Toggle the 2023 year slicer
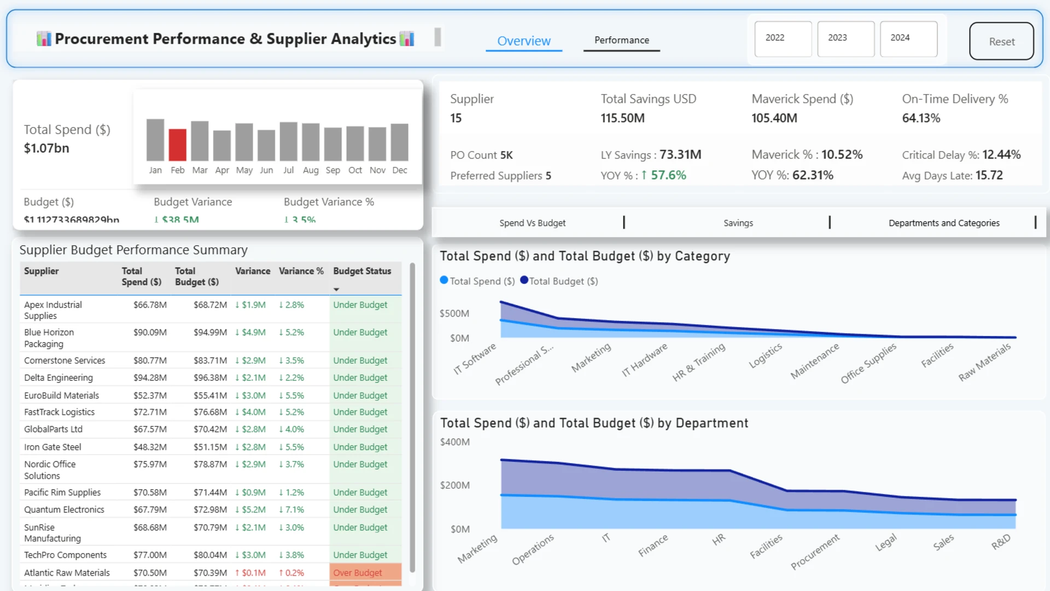Image resolution: width=1050 pixels, height=591 pixels. pos(846,39)
